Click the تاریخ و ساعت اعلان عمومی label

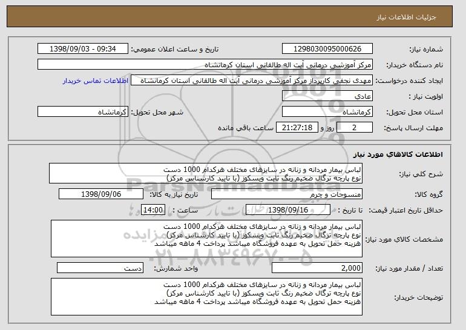click(175, 50)
